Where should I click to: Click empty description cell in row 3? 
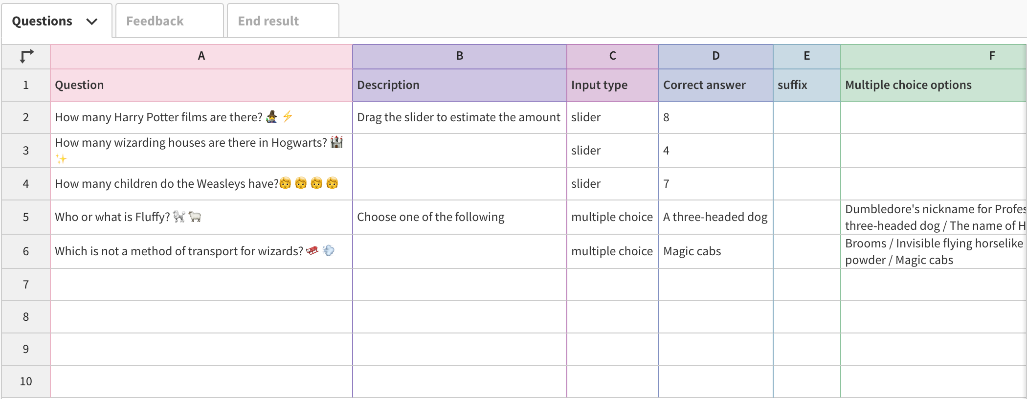[460, 151]
